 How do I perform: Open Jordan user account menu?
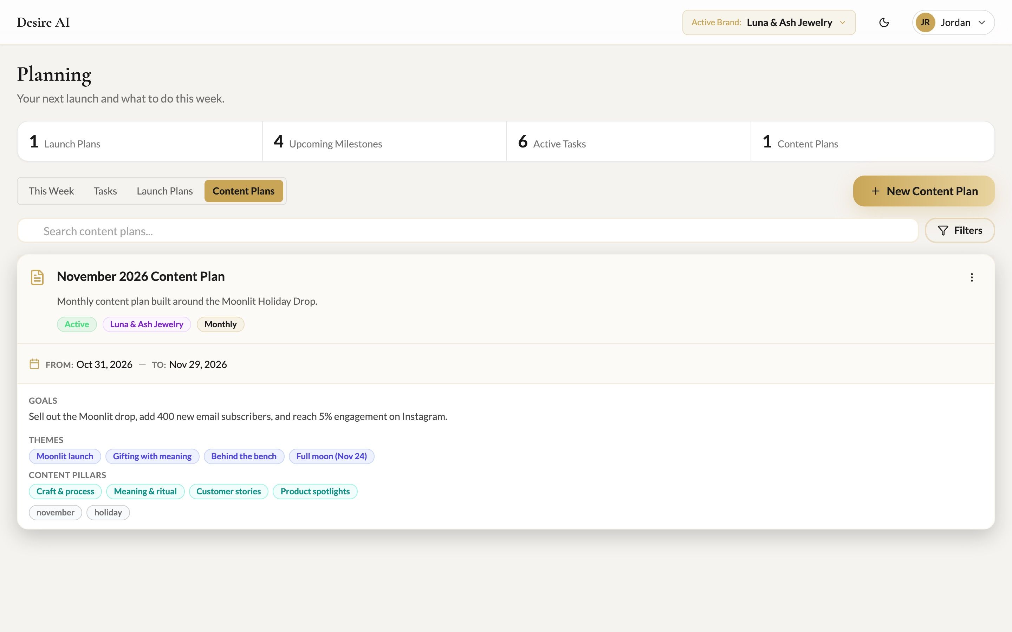click(953, 22)
